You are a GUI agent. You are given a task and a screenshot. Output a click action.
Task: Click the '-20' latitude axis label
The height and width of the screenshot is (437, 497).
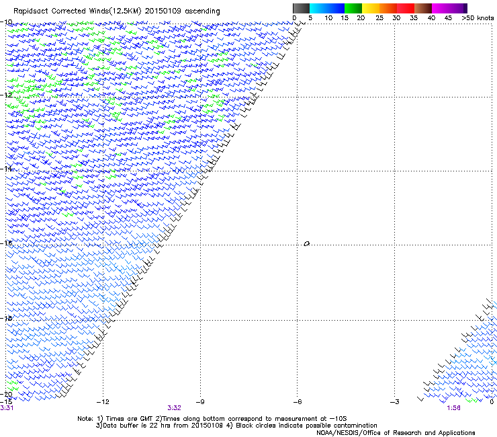6,394
